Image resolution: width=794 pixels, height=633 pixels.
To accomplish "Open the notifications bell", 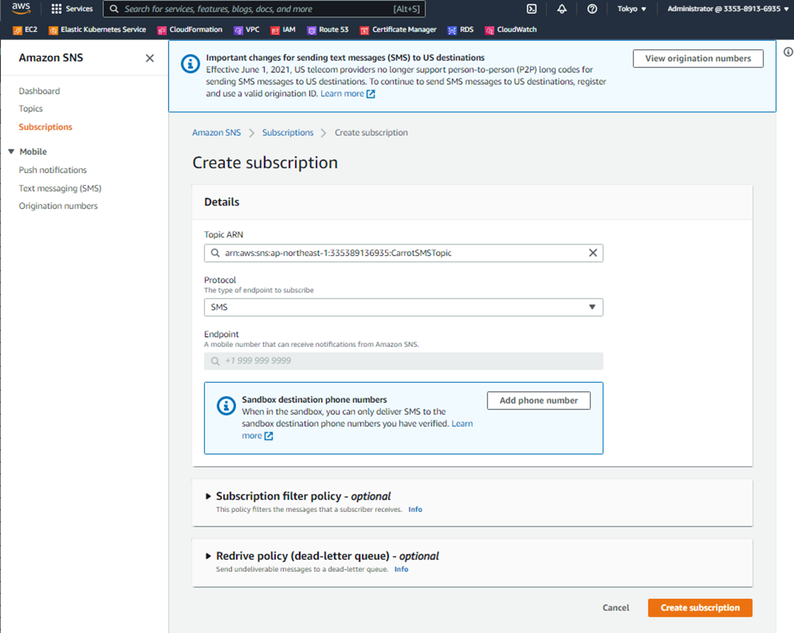I will 561,9.
